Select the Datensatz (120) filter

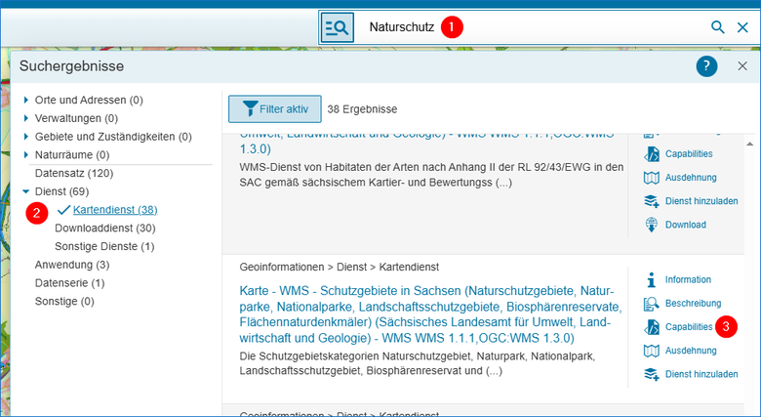[74, 173]
